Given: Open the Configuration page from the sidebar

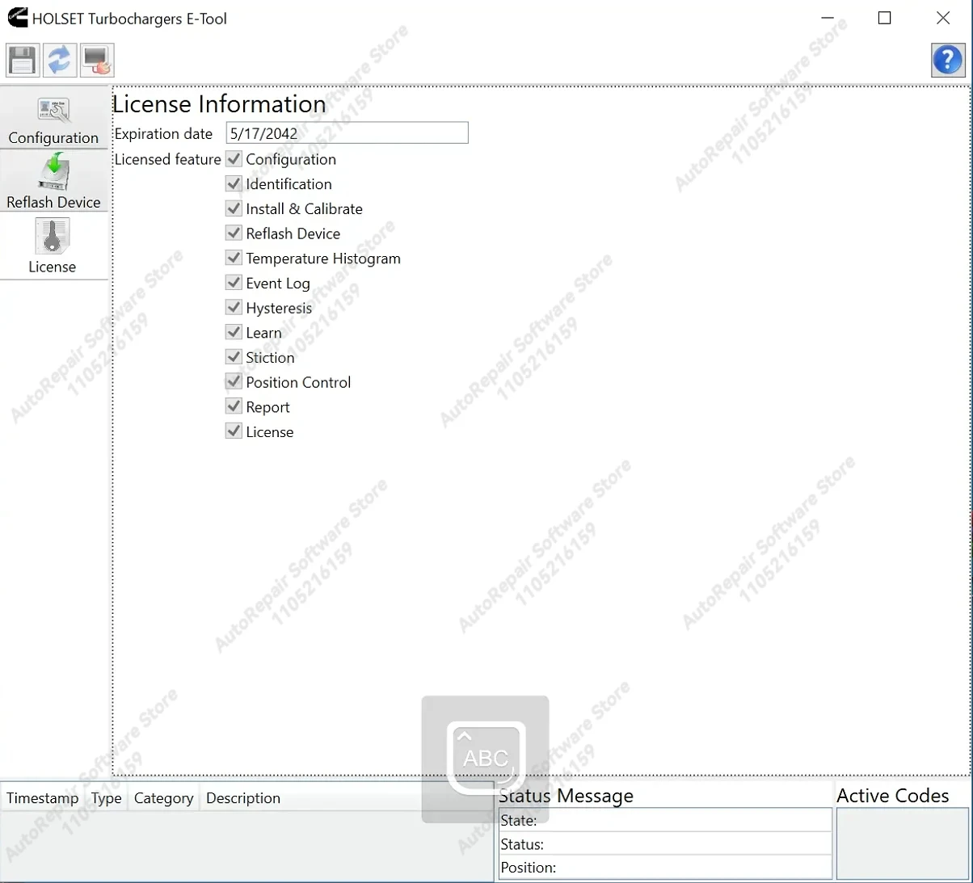Looking at the screenshot, I should tap(53, 118).
